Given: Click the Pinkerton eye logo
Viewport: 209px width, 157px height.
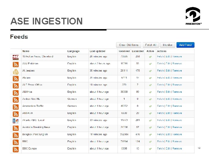Looking at the screenshot, I should 193,15.
